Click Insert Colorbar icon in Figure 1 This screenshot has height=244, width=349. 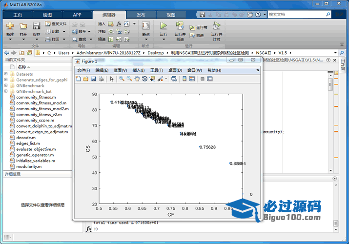185,79
